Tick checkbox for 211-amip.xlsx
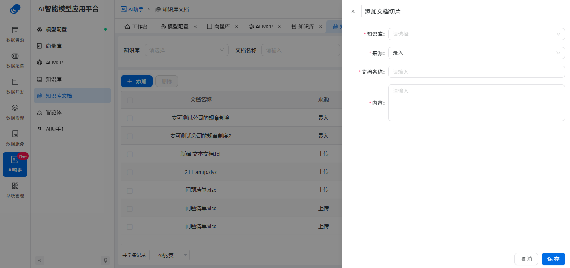Viewport: 570px width, 268px height. [x=130, y=172]
